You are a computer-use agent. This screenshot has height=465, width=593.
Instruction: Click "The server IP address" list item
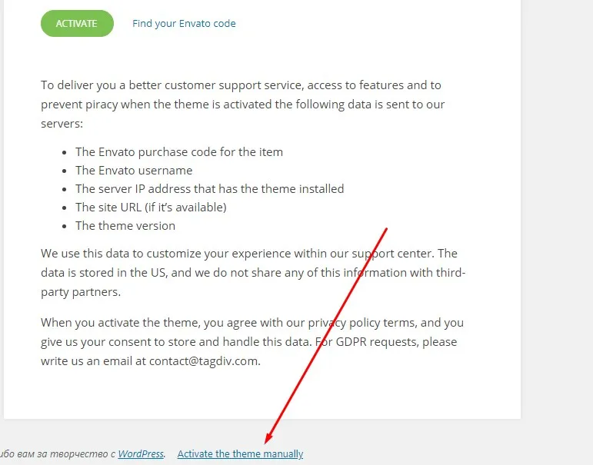click(x=209, y=189)
